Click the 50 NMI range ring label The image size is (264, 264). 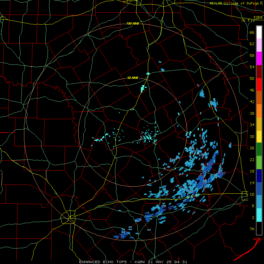point(133,78)
